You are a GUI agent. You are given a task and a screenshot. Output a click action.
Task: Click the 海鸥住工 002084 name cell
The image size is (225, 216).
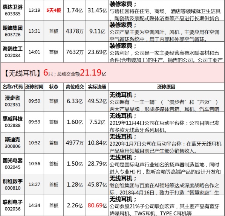point(13,52)
